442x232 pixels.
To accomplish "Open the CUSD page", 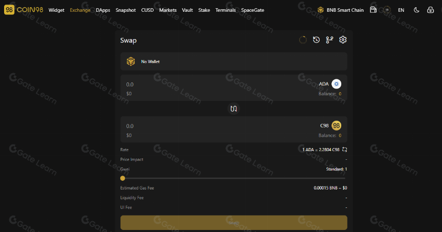I will (x=148, y=10).
